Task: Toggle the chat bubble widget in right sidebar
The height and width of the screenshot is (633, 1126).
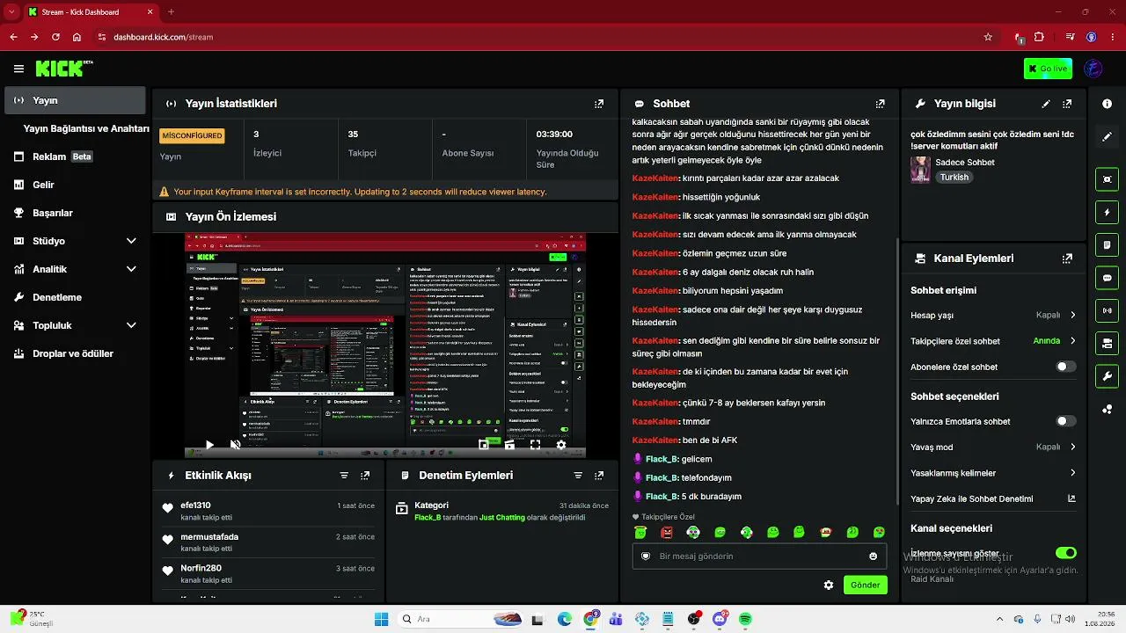Action: coord(1107,278)
